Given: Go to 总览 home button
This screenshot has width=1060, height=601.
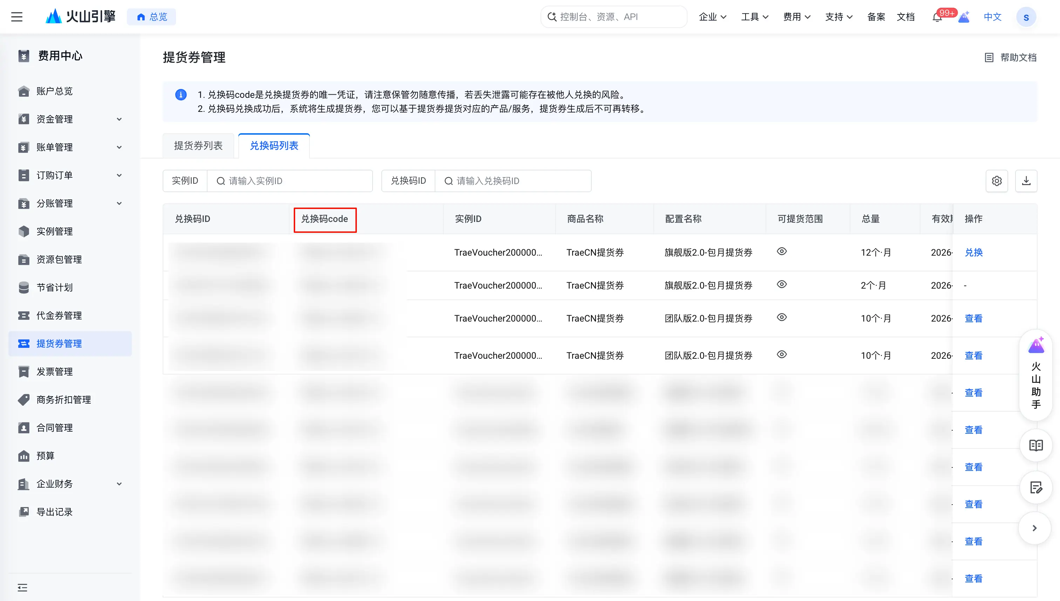Looking at the screenshot, I should tap(151, 17).
